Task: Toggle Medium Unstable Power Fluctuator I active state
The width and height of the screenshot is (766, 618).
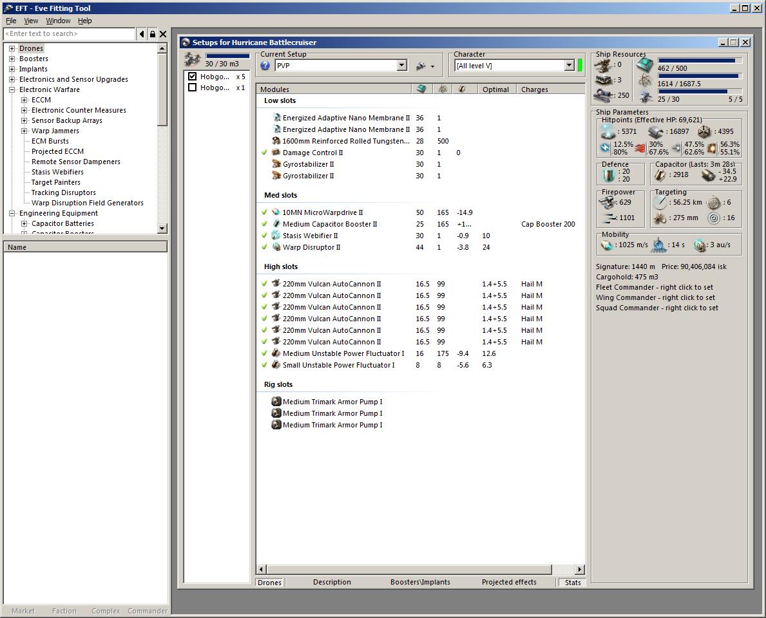Action: (x=264, y=353)
